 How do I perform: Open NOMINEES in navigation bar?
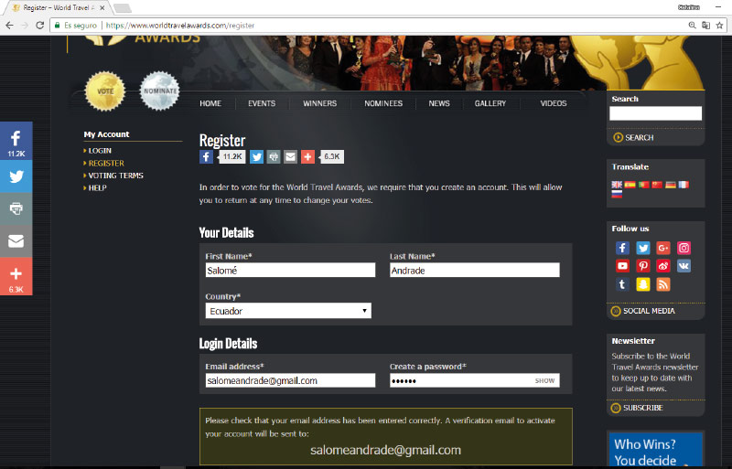(383, 103)
